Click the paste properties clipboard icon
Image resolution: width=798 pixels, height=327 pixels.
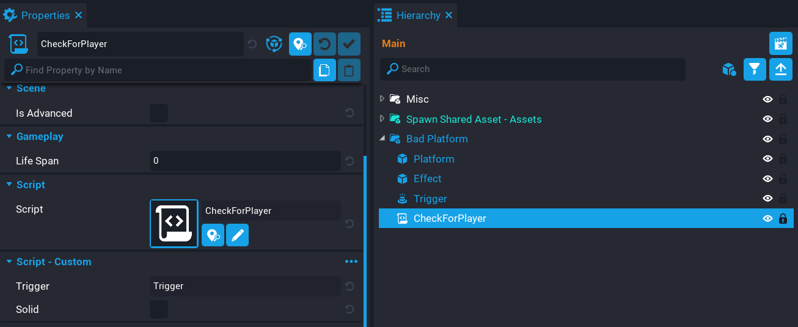click(349, 70)
